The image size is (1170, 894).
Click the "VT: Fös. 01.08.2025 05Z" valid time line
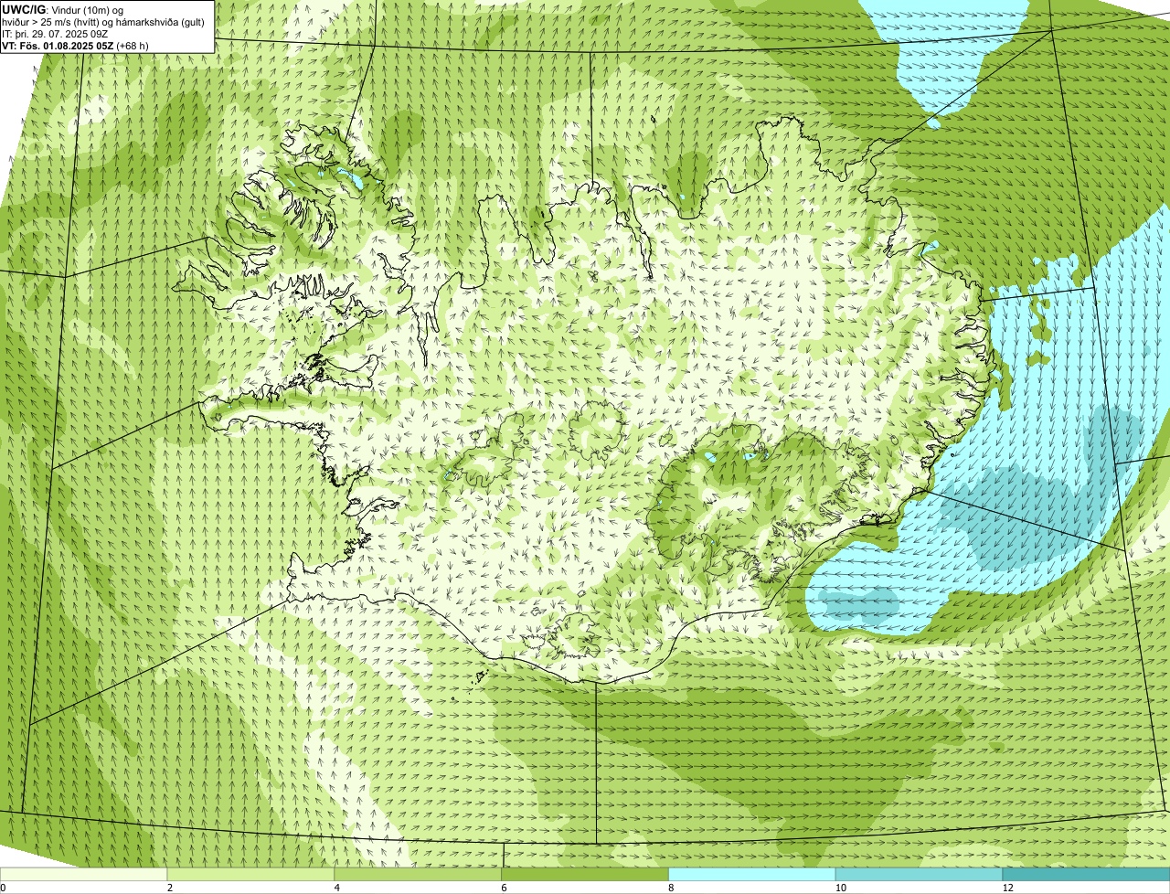click(76, 46)
